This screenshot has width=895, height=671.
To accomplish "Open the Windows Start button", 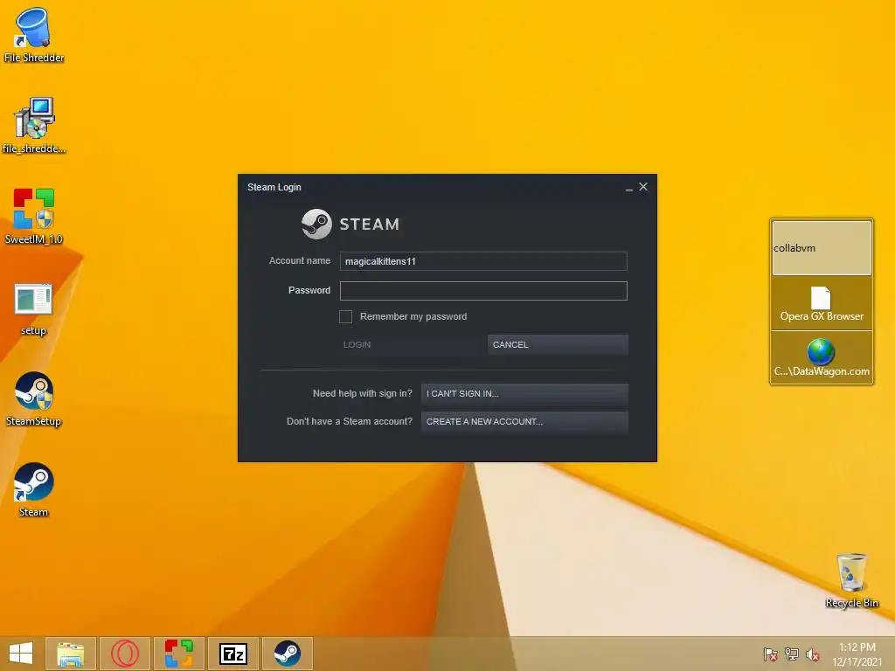I will click(21, 654).
